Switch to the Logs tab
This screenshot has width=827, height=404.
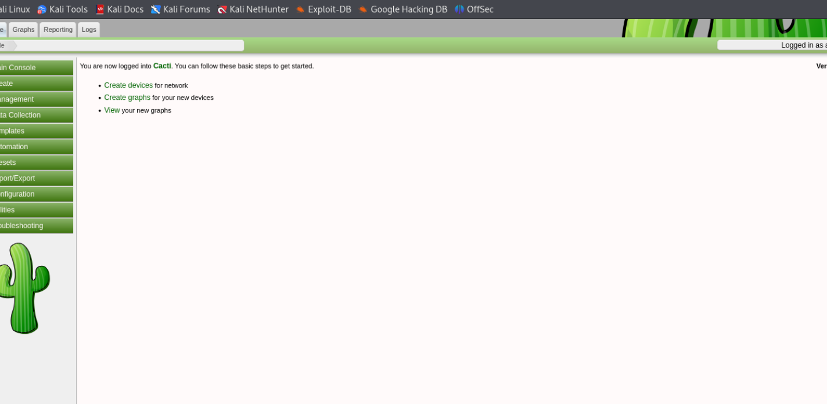89,30
